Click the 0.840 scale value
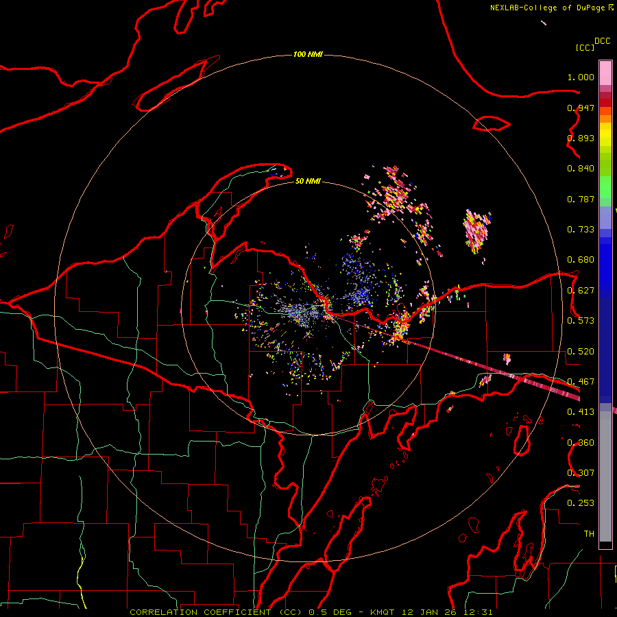617x617 pixels. click(581, 169)
